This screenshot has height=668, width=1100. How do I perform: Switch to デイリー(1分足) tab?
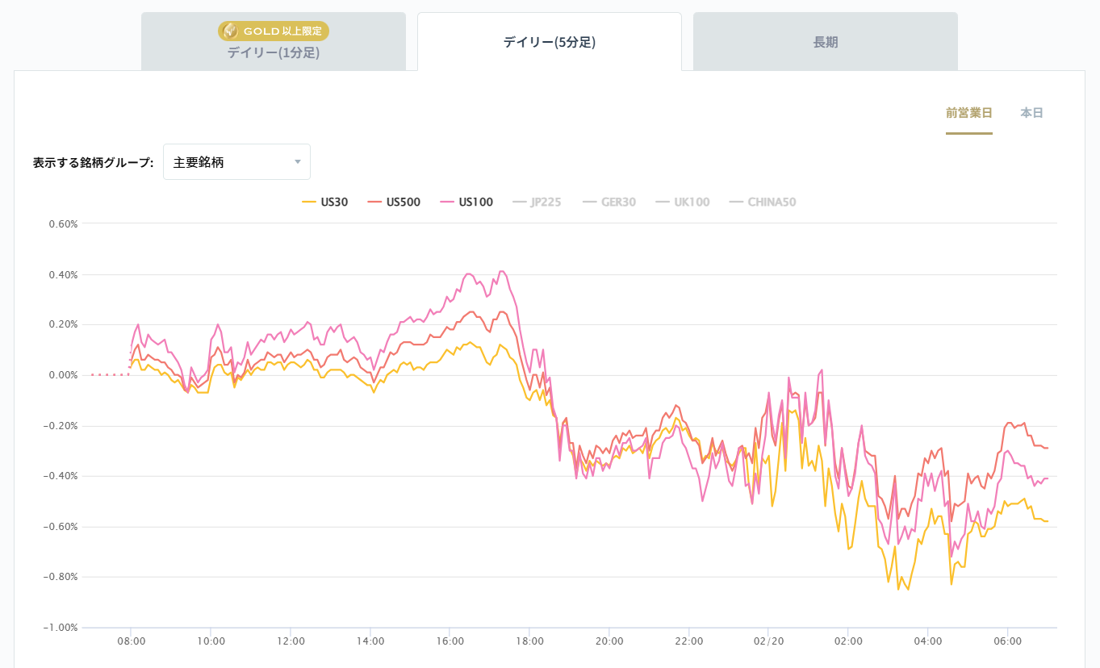(274, 42)
